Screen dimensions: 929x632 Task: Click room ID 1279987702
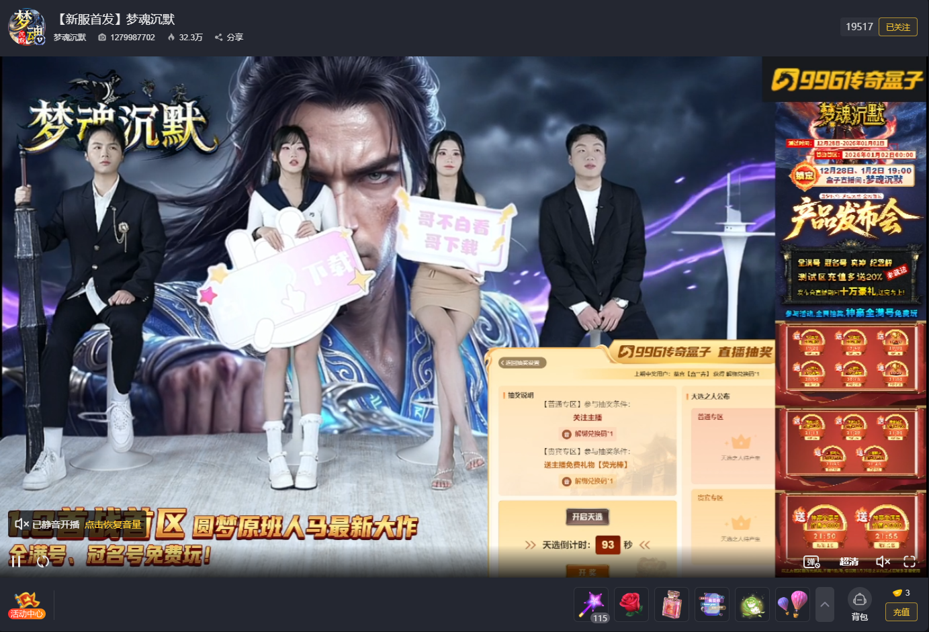126,38
